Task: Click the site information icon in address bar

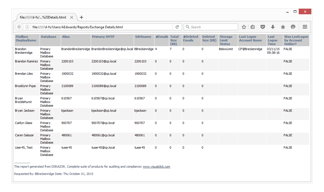Action: point(27,27)
